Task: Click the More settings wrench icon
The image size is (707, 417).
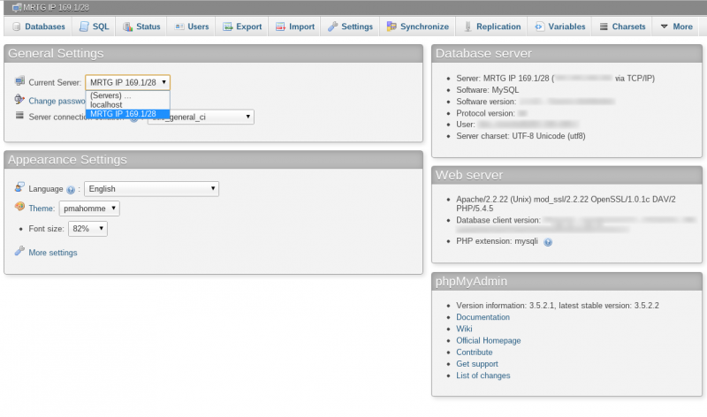Action: point(19,251)
